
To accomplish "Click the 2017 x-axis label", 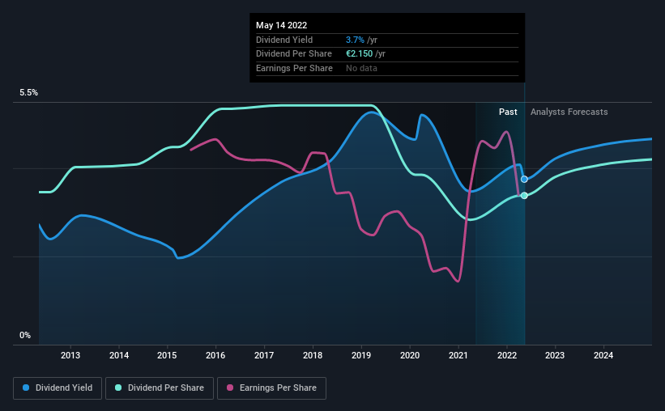I will tap(264, 355).
